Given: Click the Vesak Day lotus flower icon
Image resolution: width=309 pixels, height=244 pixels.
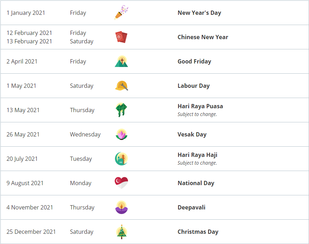Looking at the screenshot, I should pyautogui.click(x=121, y=134).
